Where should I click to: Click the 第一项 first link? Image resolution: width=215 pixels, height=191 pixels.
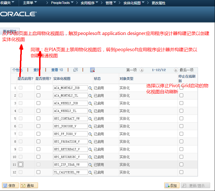131,70
